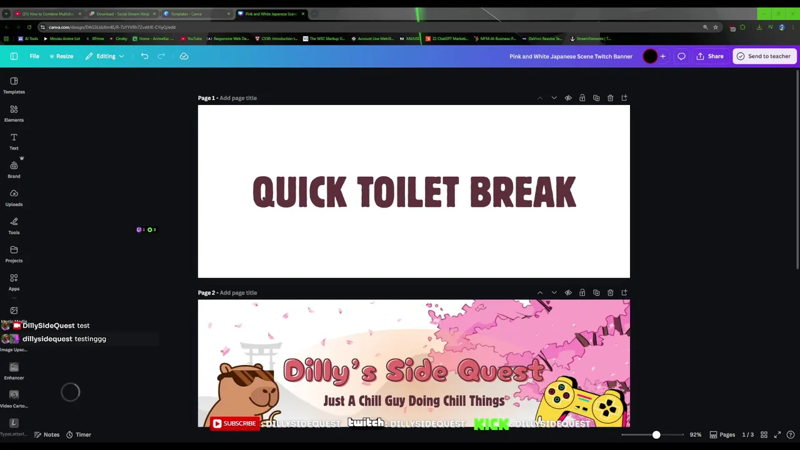Open StreamElements bookmark
Screen dimensions: 800x450
click(590, 39)
